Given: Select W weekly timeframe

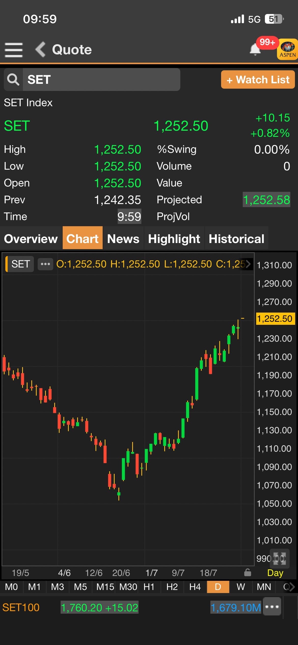Looking at the screenshot, I should click(x=241, y=587).
